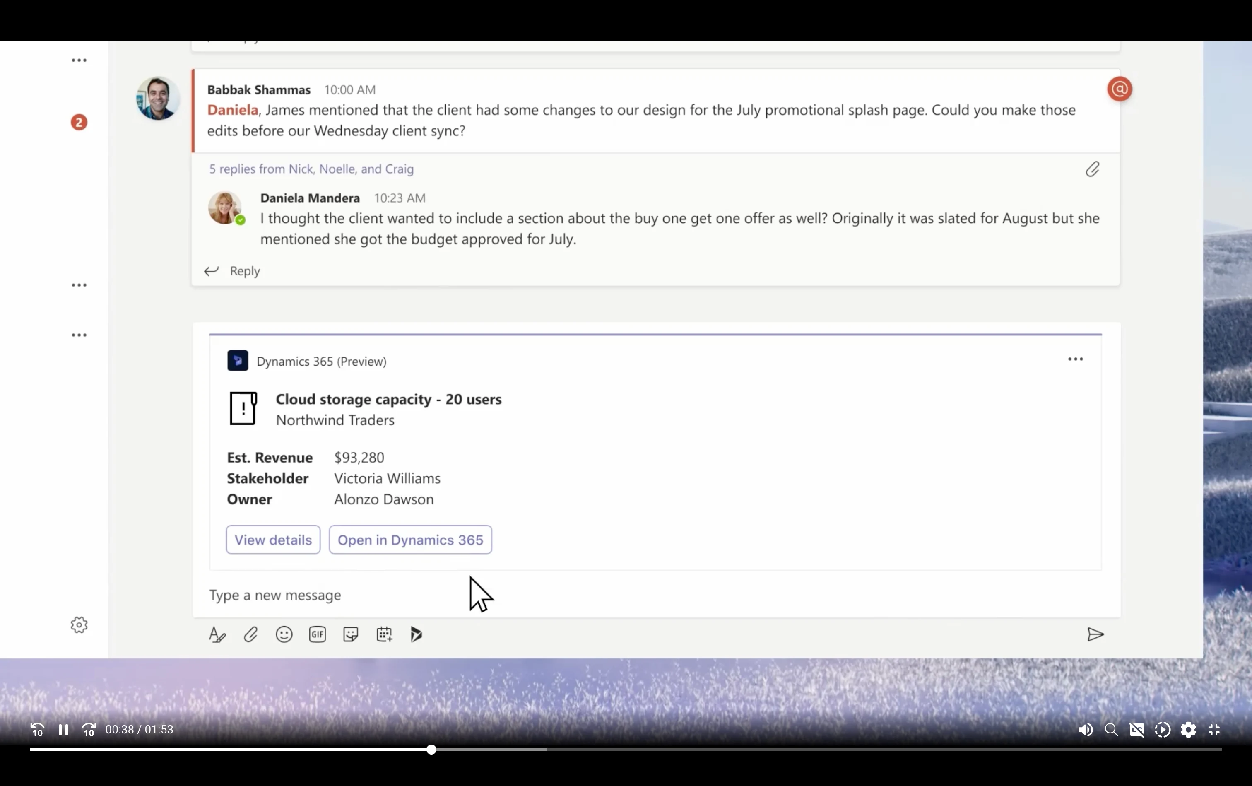This screenshot has width=1252, height=786.
Task: Click the Daniela mention in Babbak's message
Action: point(233,110)
